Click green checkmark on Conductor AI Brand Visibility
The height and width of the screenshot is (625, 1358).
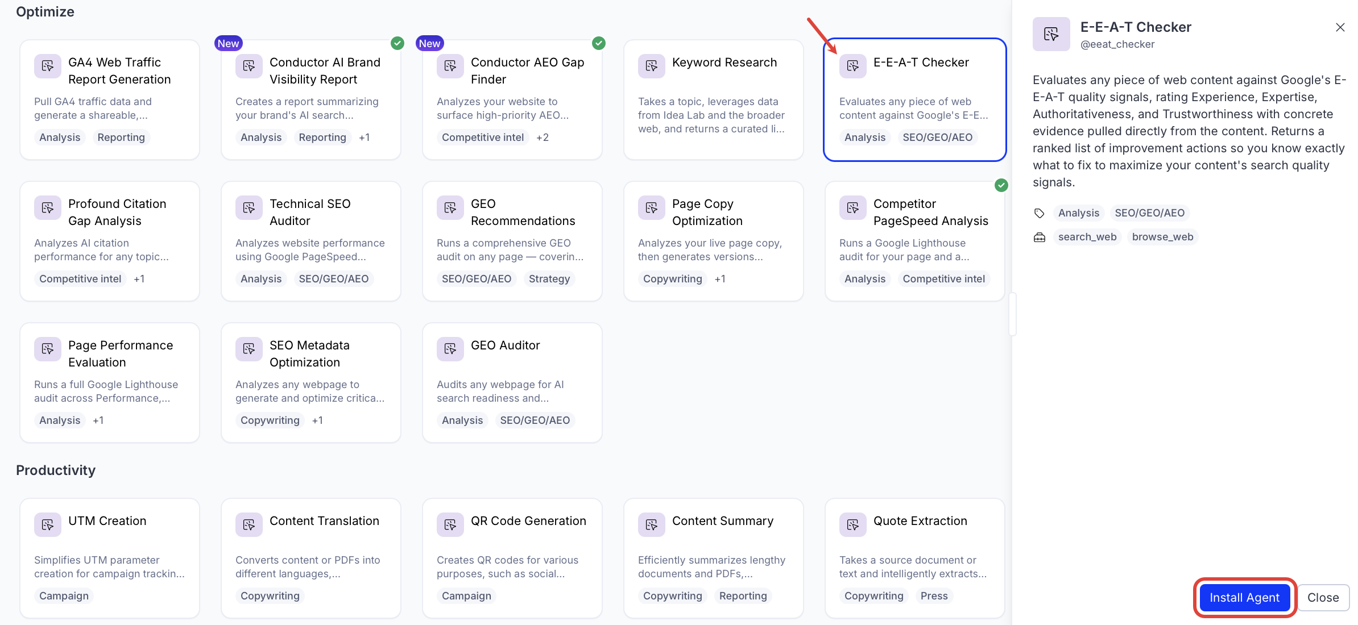point(398,43)
